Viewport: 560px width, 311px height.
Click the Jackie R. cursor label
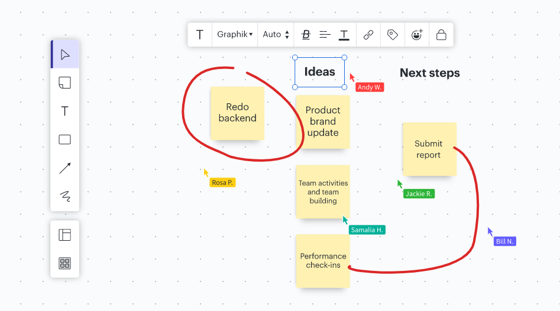419,194
